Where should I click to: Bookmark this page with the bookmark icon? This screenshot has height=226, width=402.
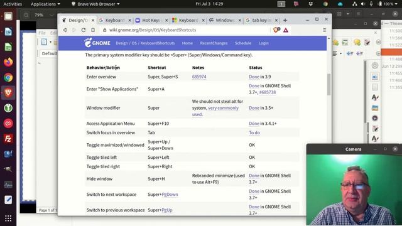(x=93, y=30)
